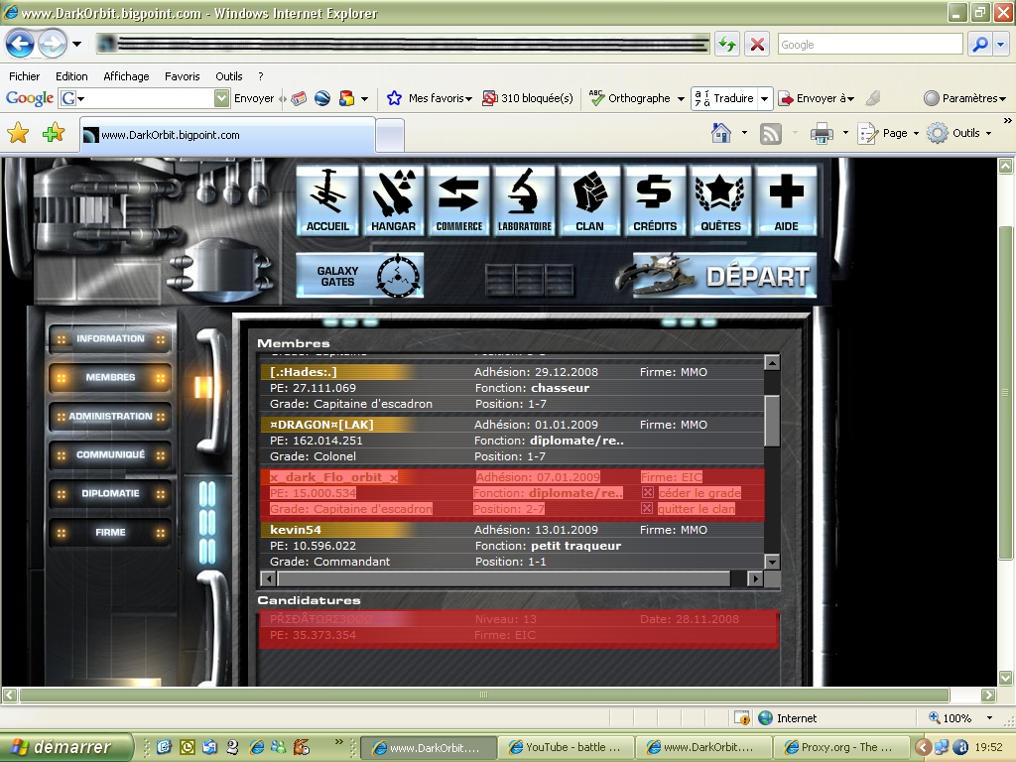The height and width of the screenshot is (762, 1016).
Task: Open the Outils command bar menu
Action: [x=959, y=134]
